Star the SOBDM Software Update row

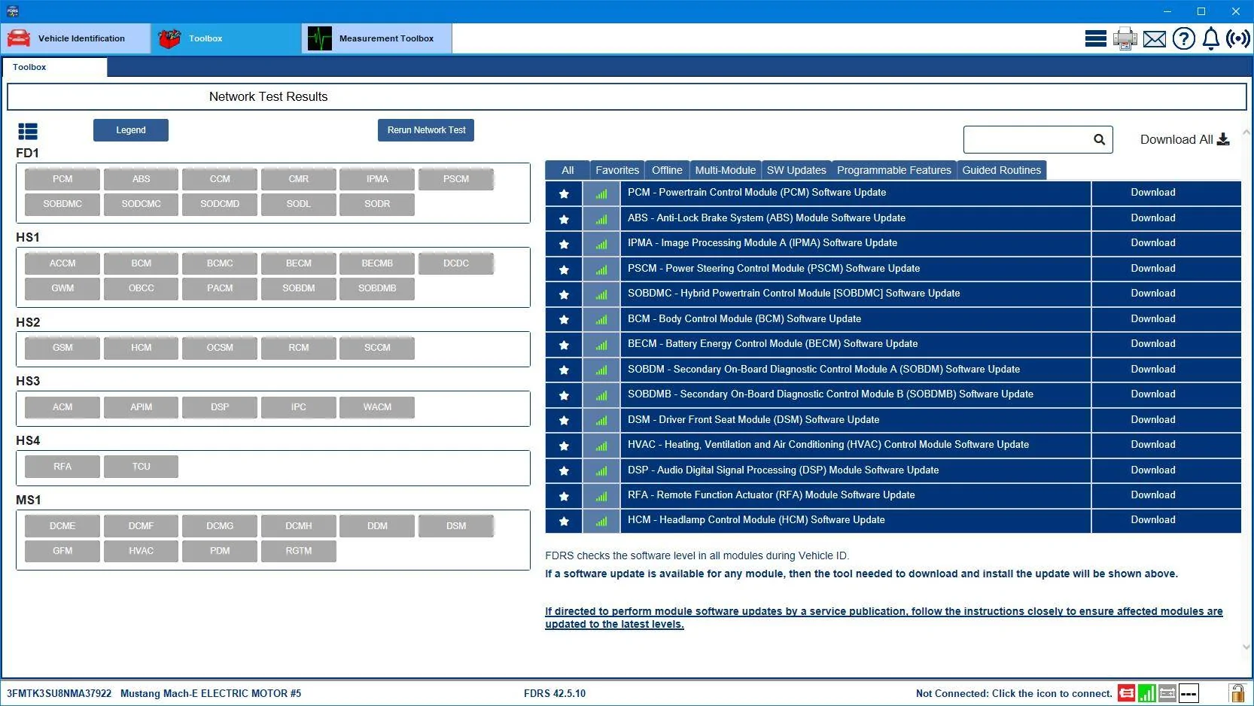(x=564, y=370)
